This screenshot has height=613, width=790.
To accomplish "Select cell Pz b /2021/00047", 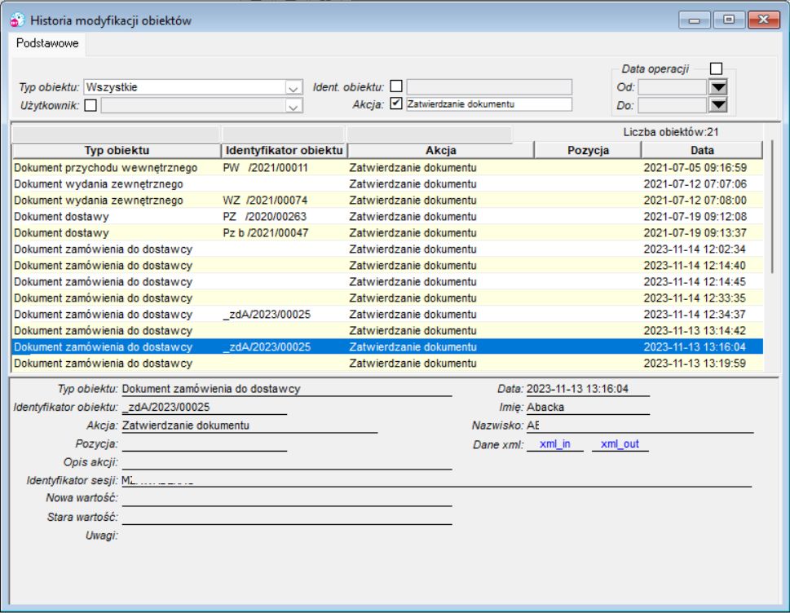I will pos(266,232).
